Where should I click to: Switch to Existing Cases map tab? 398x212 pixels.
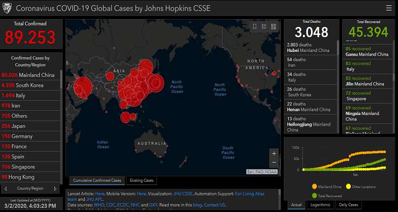click(142, 180)
